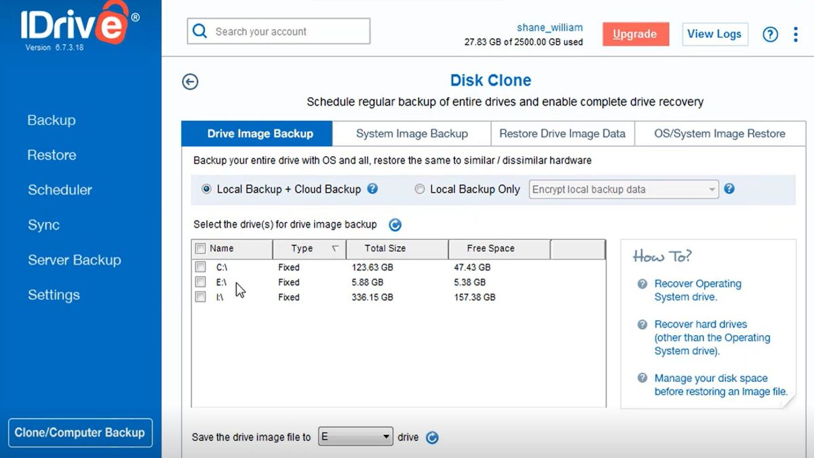Click the C:\ drive name
Image resolution: width=814 pixels, height=458 pixels.
pyautogui.click(x=222, y=267)
